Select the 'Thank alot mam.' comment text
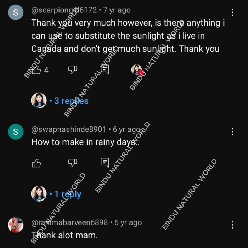 pyautogui.click(x=64, y=235)
